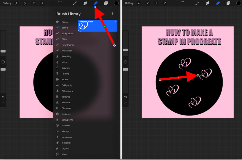Open the Glitter brush set
This screenshot has width=242, height=160.
click(65, 39)
